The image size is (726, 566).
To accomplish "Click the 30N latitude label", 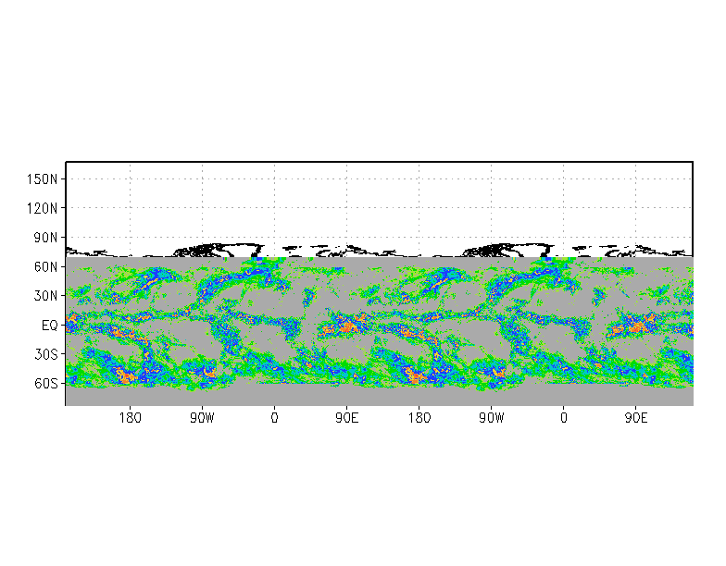I will pyautogui.click(x=45, y=296).
